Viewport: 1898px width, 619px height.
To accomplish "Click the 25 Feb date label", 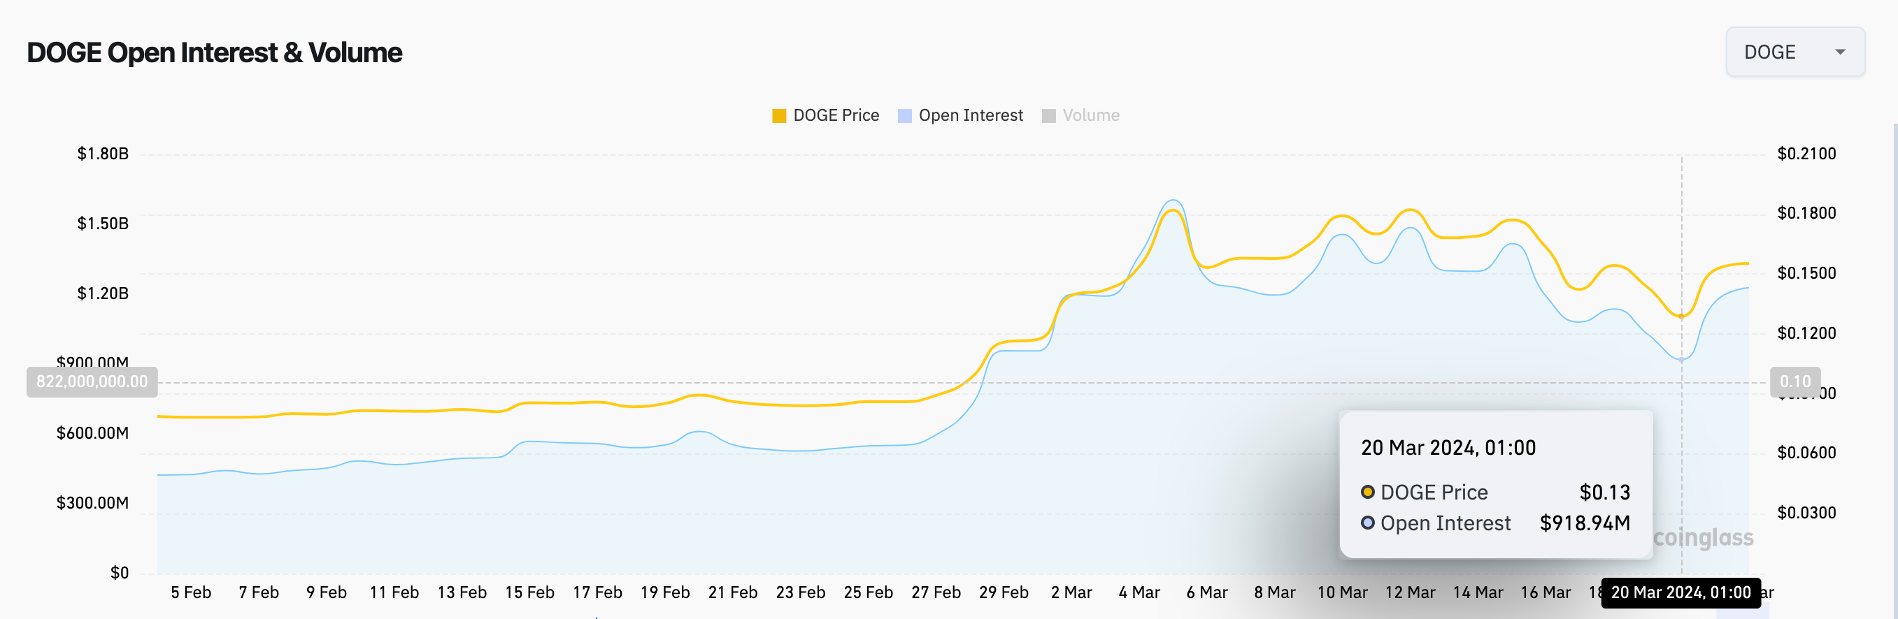I will click(869, 592).
